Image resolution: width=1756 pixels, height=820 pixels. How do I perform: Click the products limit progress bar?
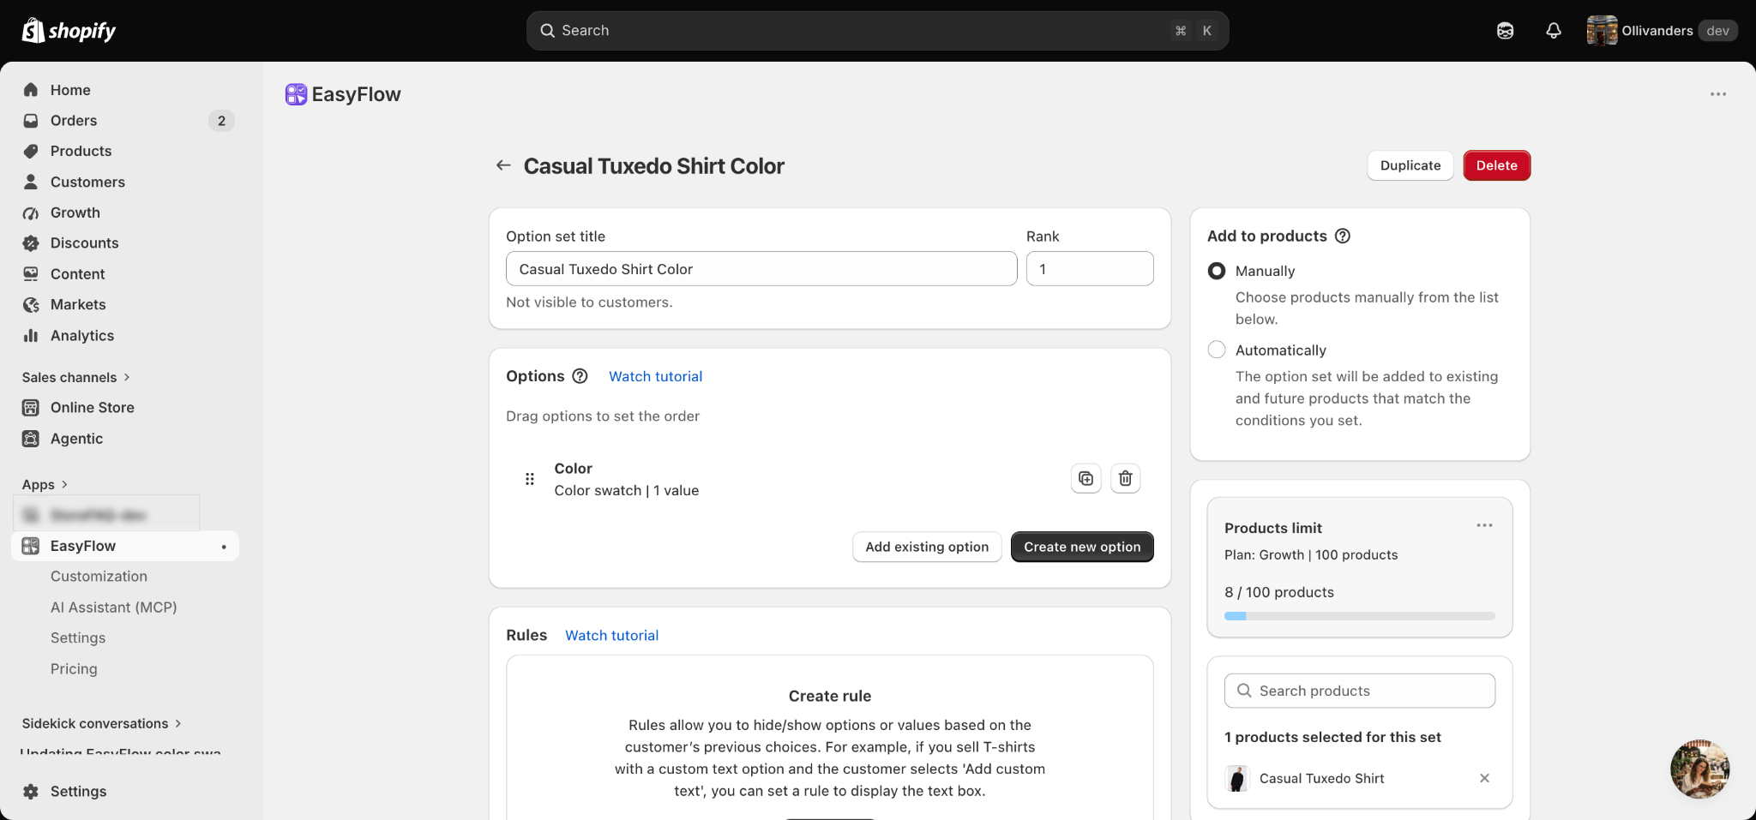point(1359,616)
